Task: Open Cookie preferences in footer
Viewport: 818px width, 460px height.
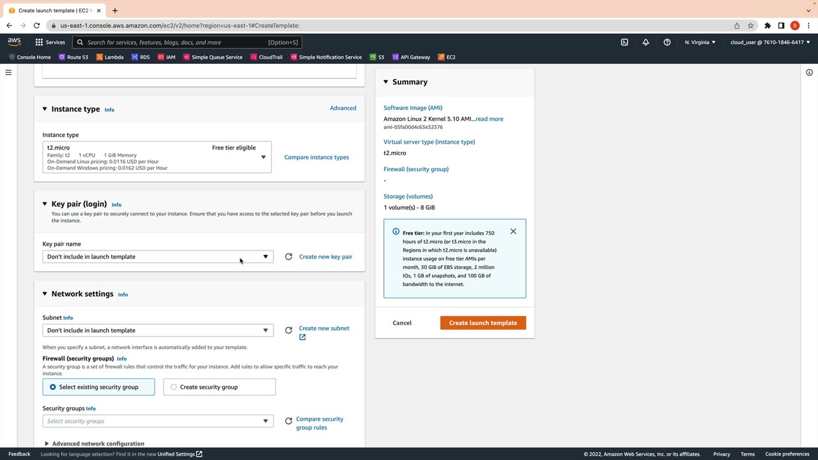Action: (x=787, y=454)
